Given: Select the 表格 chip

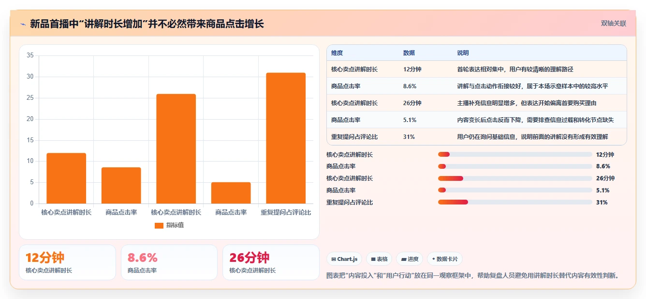Looking at the screenshot, I should click(x=379, y=259).
